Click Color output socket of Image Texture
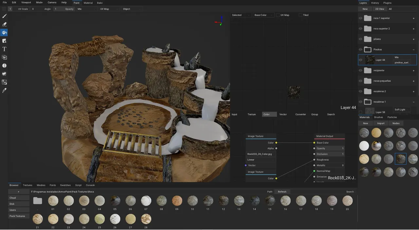419x230 pixels. (276, 143)
